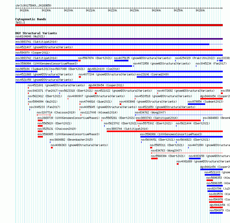Open nsv4085645 gnomAD variant label
Image resolution: width=230 pixels, height=223 pixels.
[x=108, y=107]
